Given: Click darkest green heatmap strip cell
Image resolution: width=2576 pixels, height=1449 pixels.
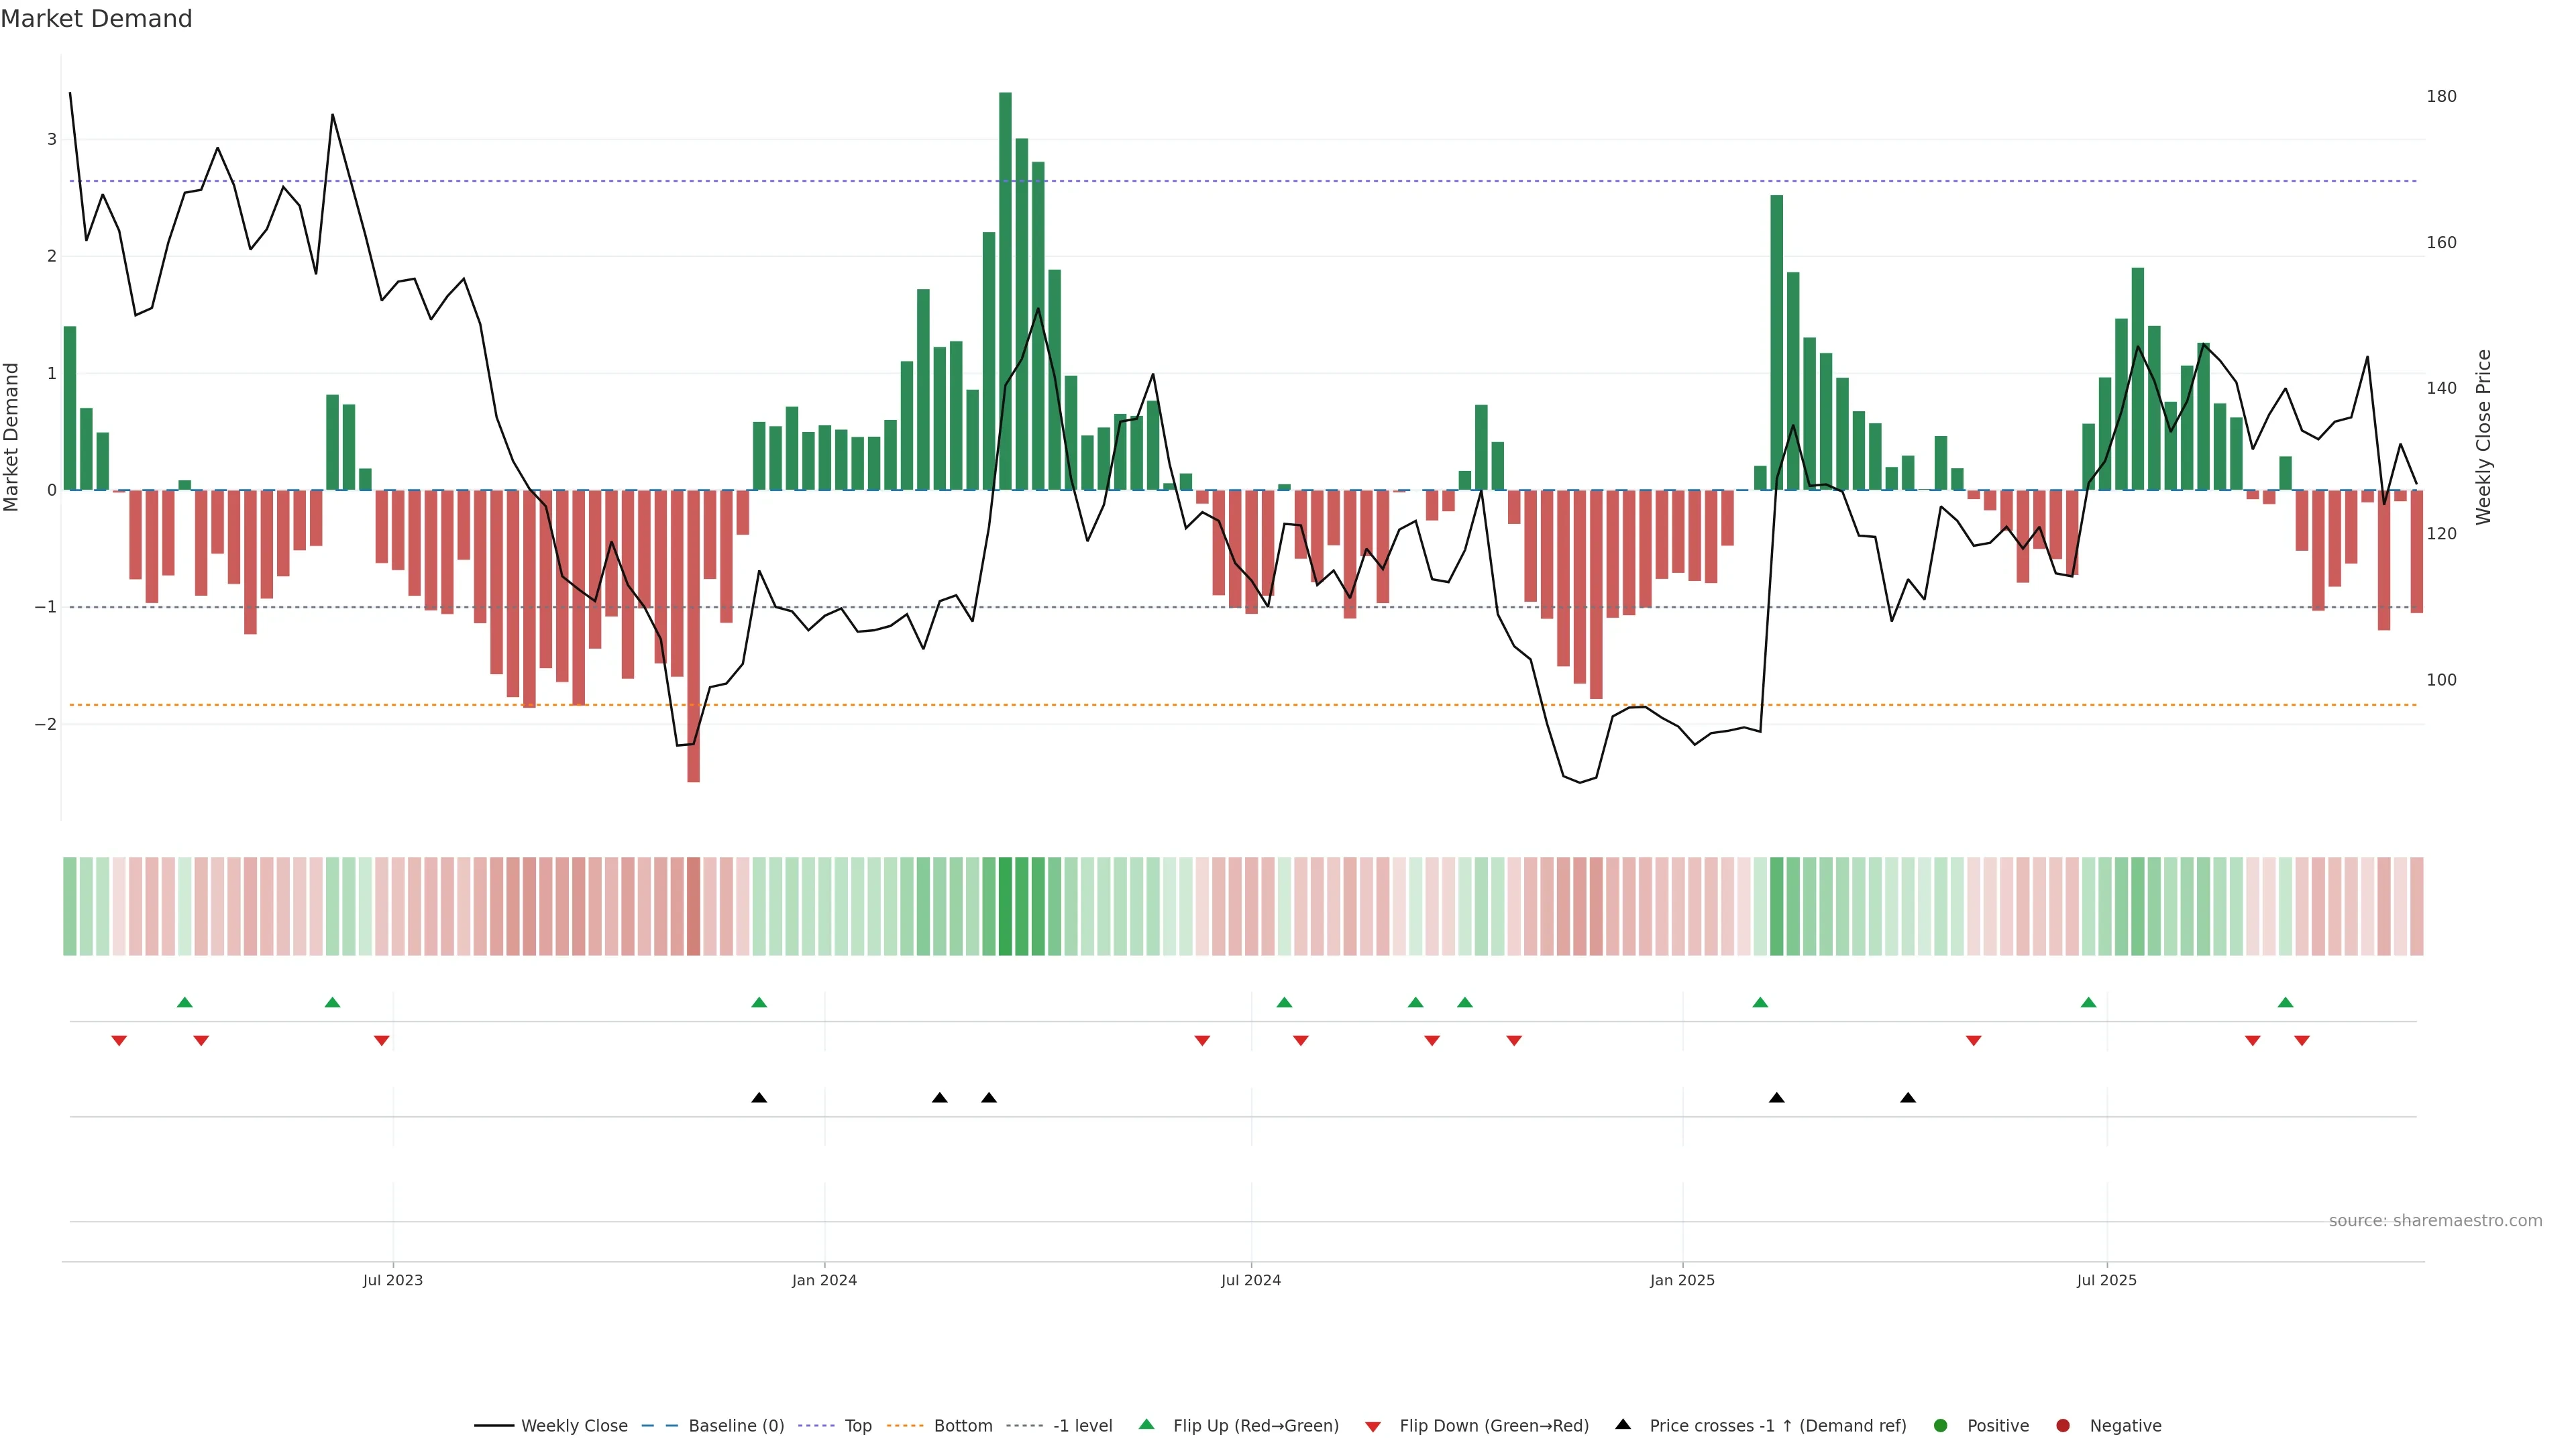Looking at the screenshot, I should tap(1005, 906).
